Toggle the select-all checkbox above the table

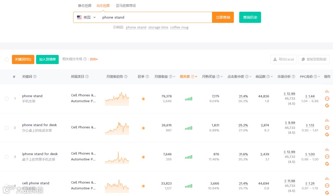click(x=6, y=59)
